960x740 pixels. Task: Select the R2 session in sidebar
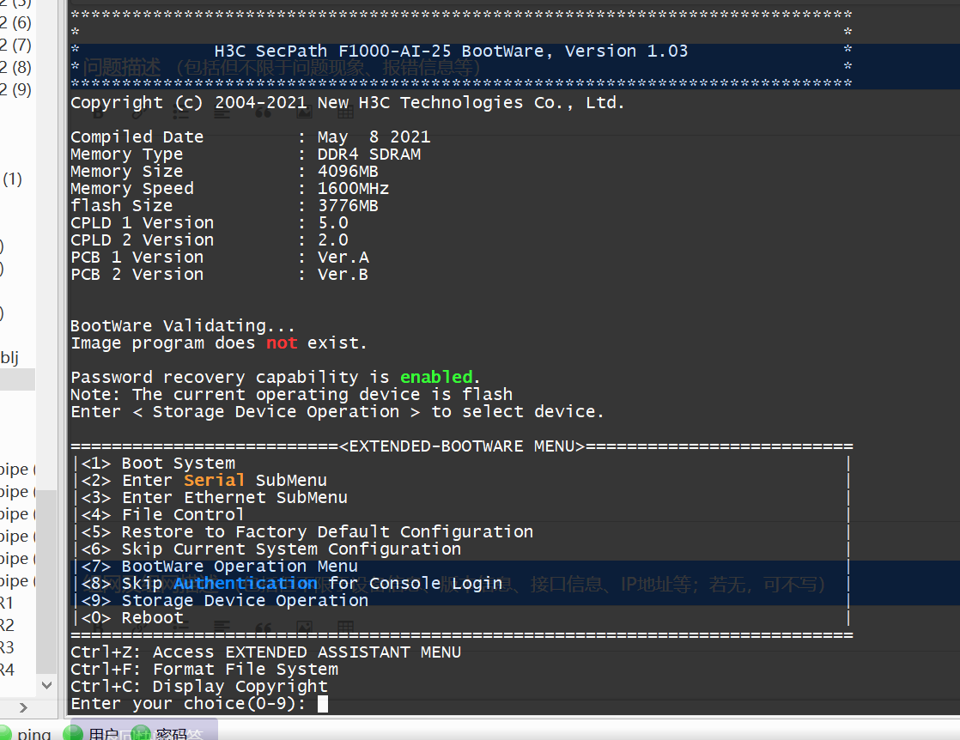coord(8,625)
